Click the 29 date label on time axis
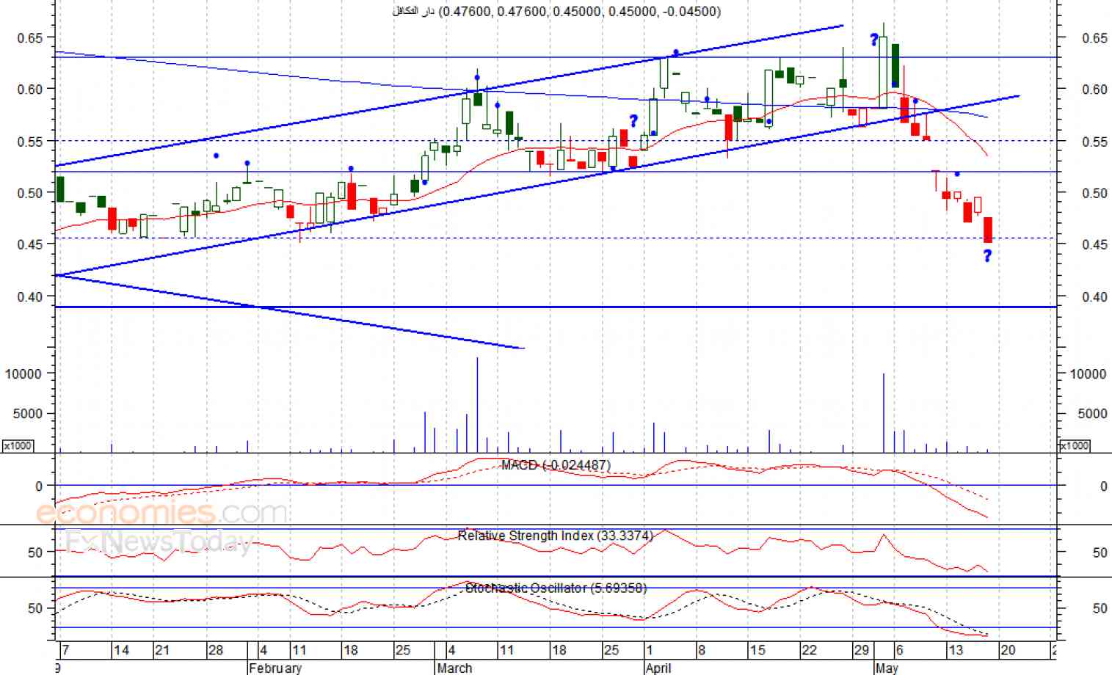This screenshot has width=1112, height=675. click(x=861, y=650)
